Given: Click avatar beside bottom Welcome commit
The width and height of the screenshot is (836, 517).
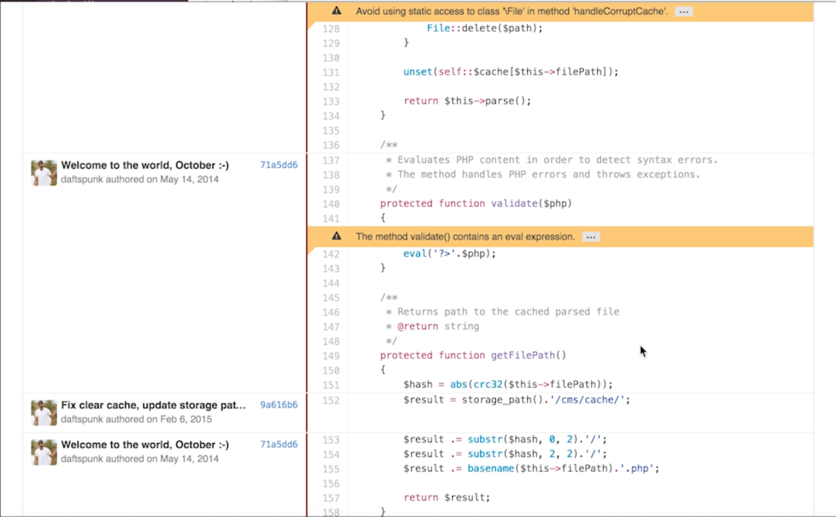Looking at the screenshot, I should pyautogui.click(x=44, y=452).
